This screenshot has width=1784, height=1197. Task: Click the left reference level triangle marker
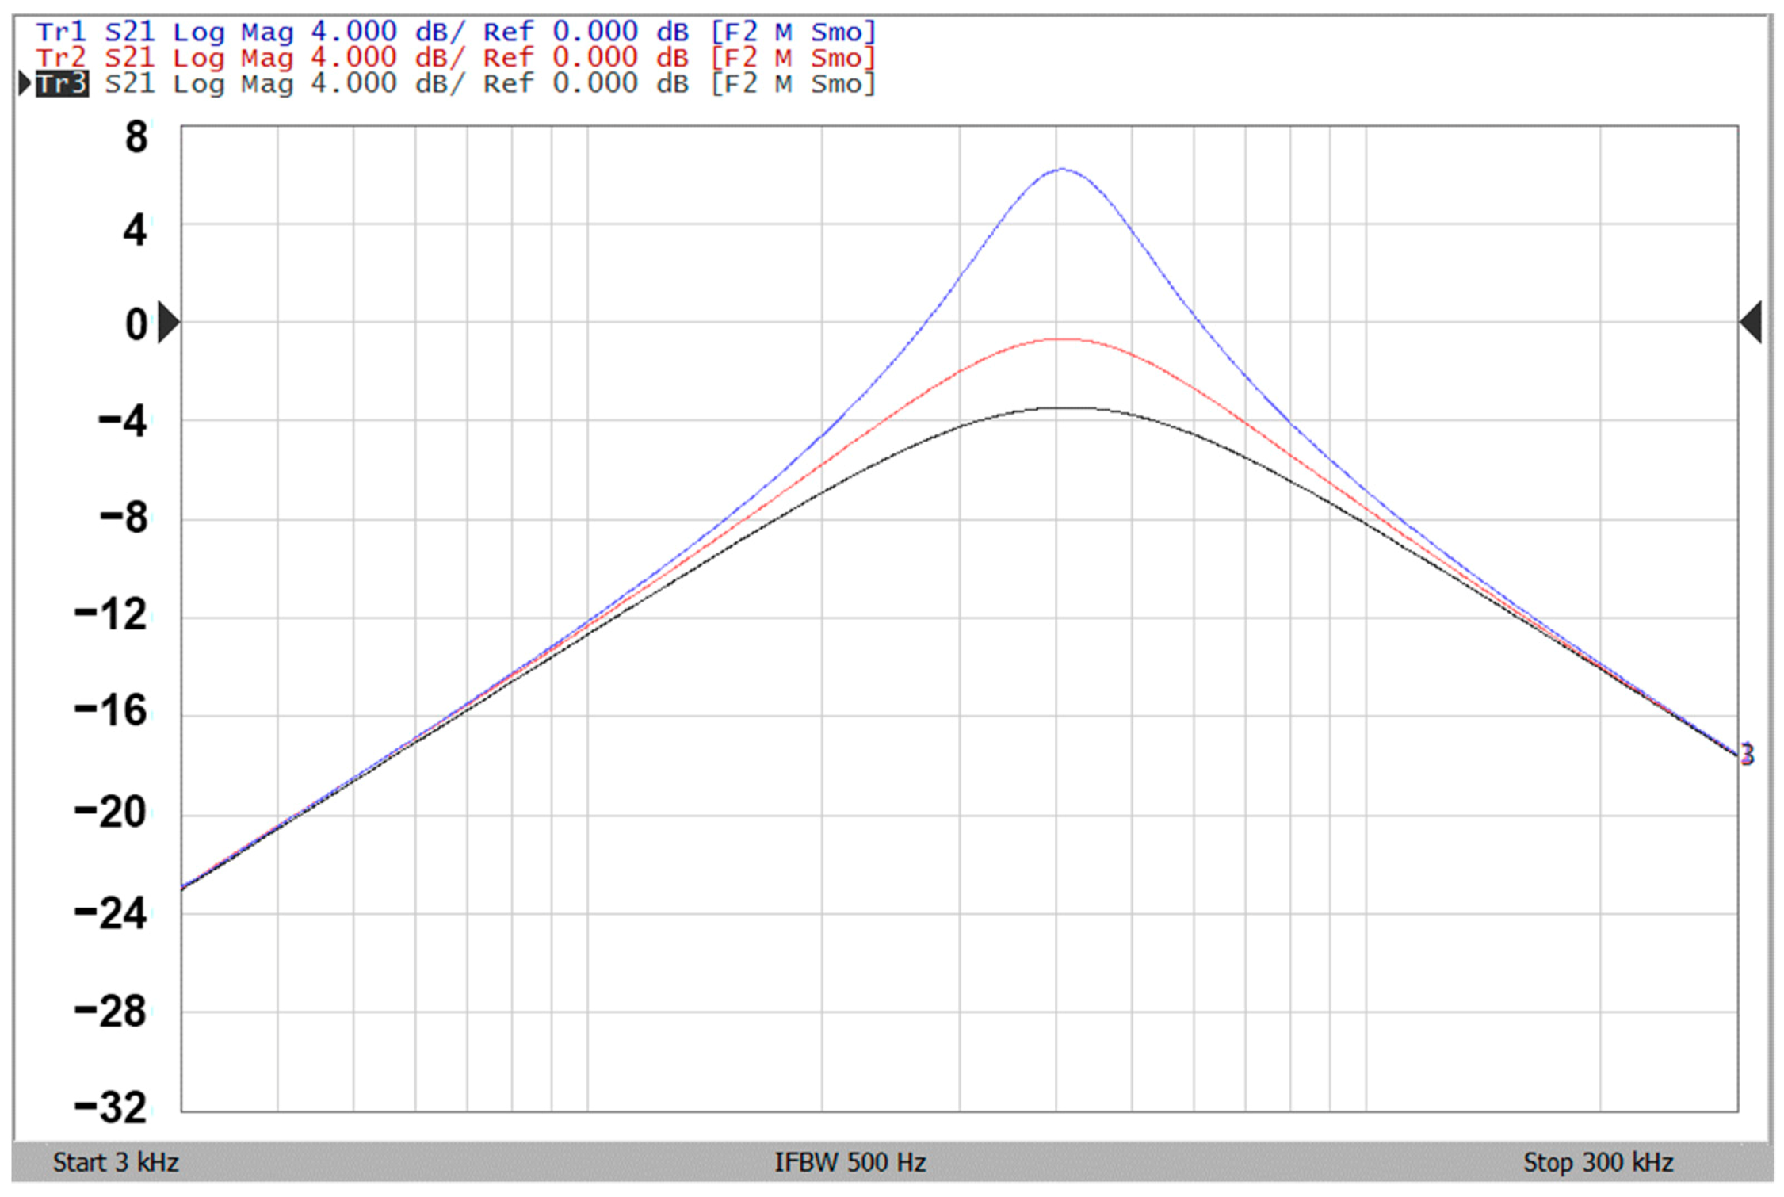pos(168,322)
